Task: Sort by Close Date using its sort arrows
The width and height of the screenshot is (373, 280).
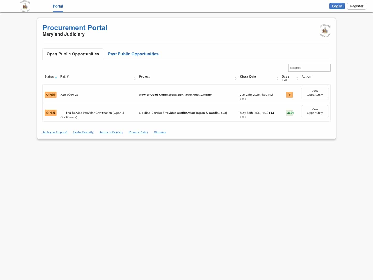Action: 277,78
